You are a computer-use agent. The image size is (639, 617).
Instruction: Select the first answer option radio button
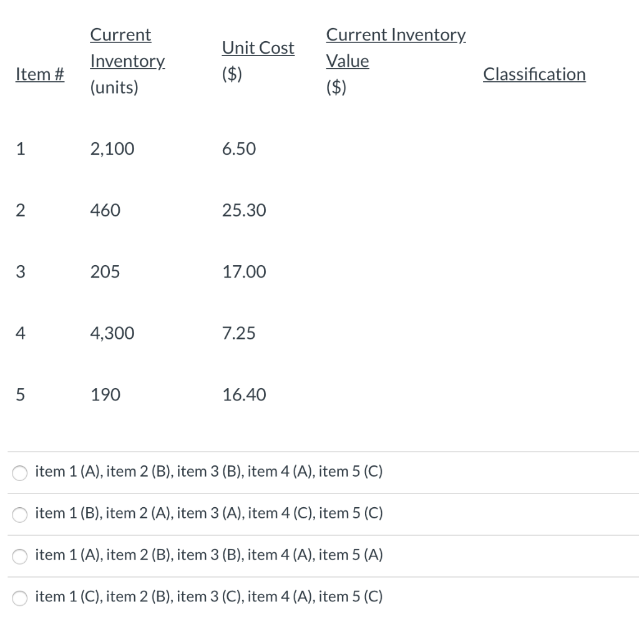pyautogui.click(x=19, y=474)
